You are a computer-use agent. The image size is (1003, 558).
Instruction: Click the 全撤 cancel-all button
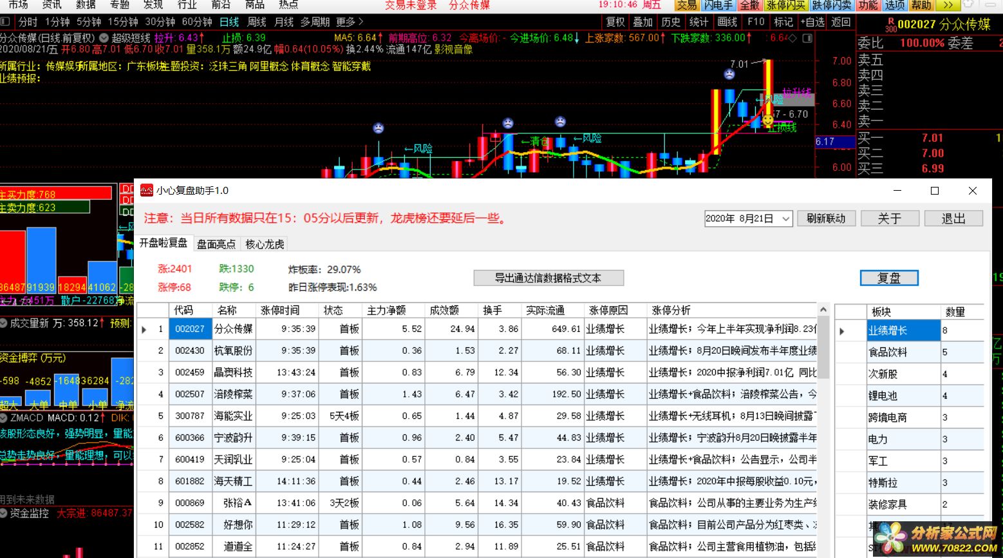point(749,5)
